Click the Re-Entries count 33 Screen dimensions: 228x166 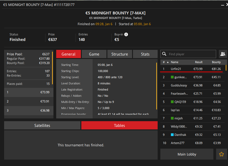(48, 76)
